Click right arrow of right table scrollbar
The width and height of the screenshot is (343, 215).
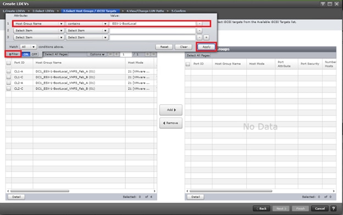334,191
